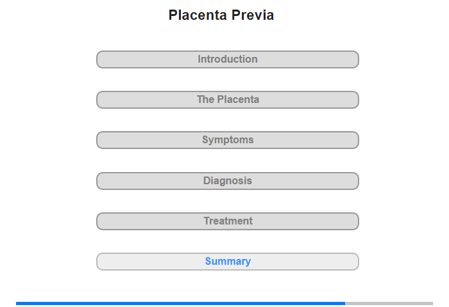Go to The Placenta section
449x307 pixels.
click(227, 100)
